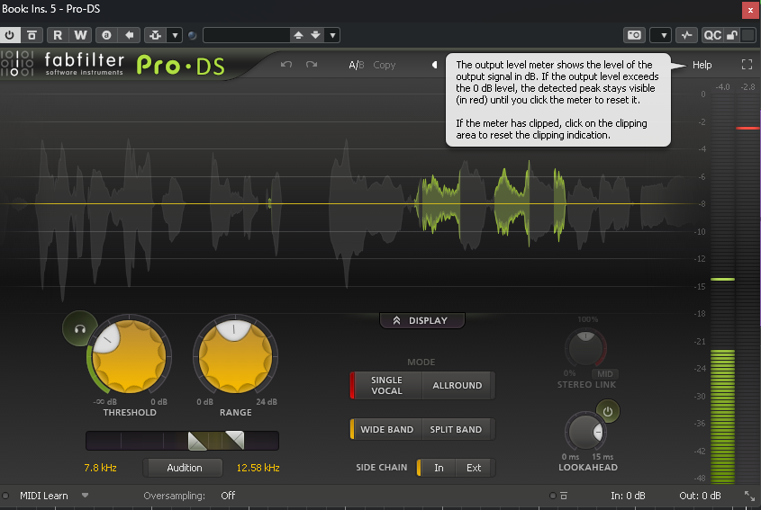Click the camera snapshot icon
The width and height of the screenshot is (761, 510).
coord(634,35)
